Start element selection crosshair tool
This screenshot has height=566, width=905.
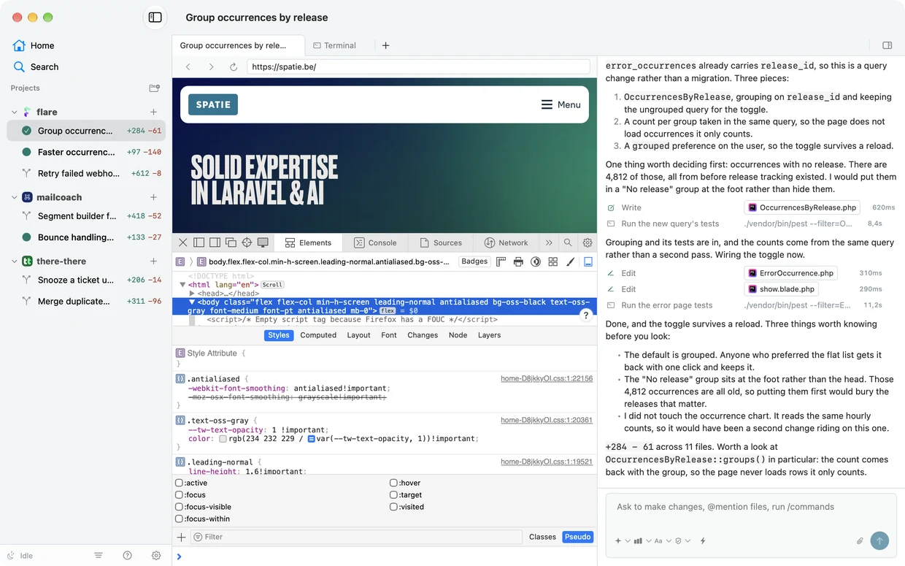tap(247, 242)
